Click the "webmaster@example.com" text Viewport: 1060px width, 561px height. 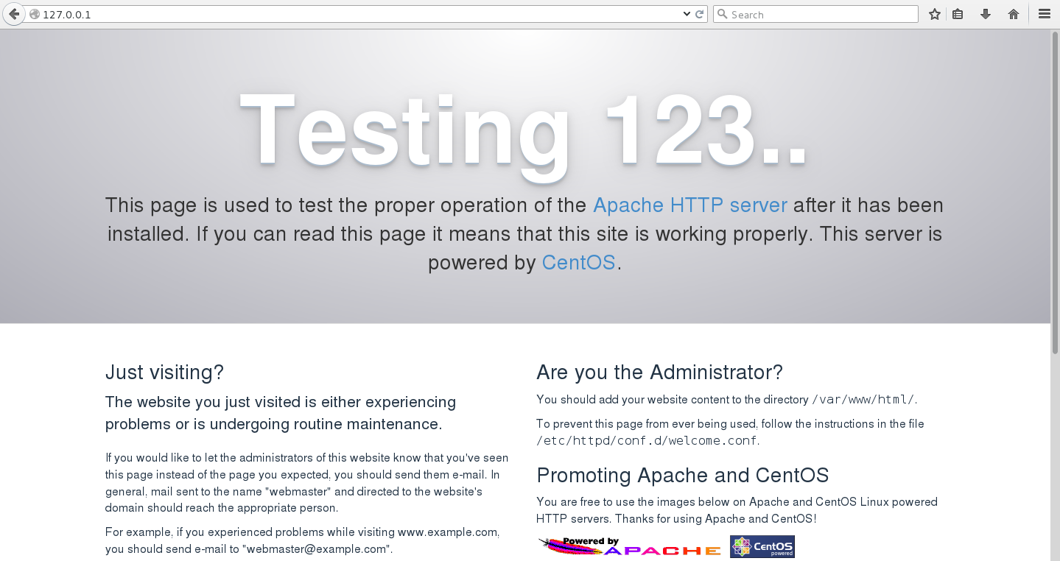coord(317,549)
